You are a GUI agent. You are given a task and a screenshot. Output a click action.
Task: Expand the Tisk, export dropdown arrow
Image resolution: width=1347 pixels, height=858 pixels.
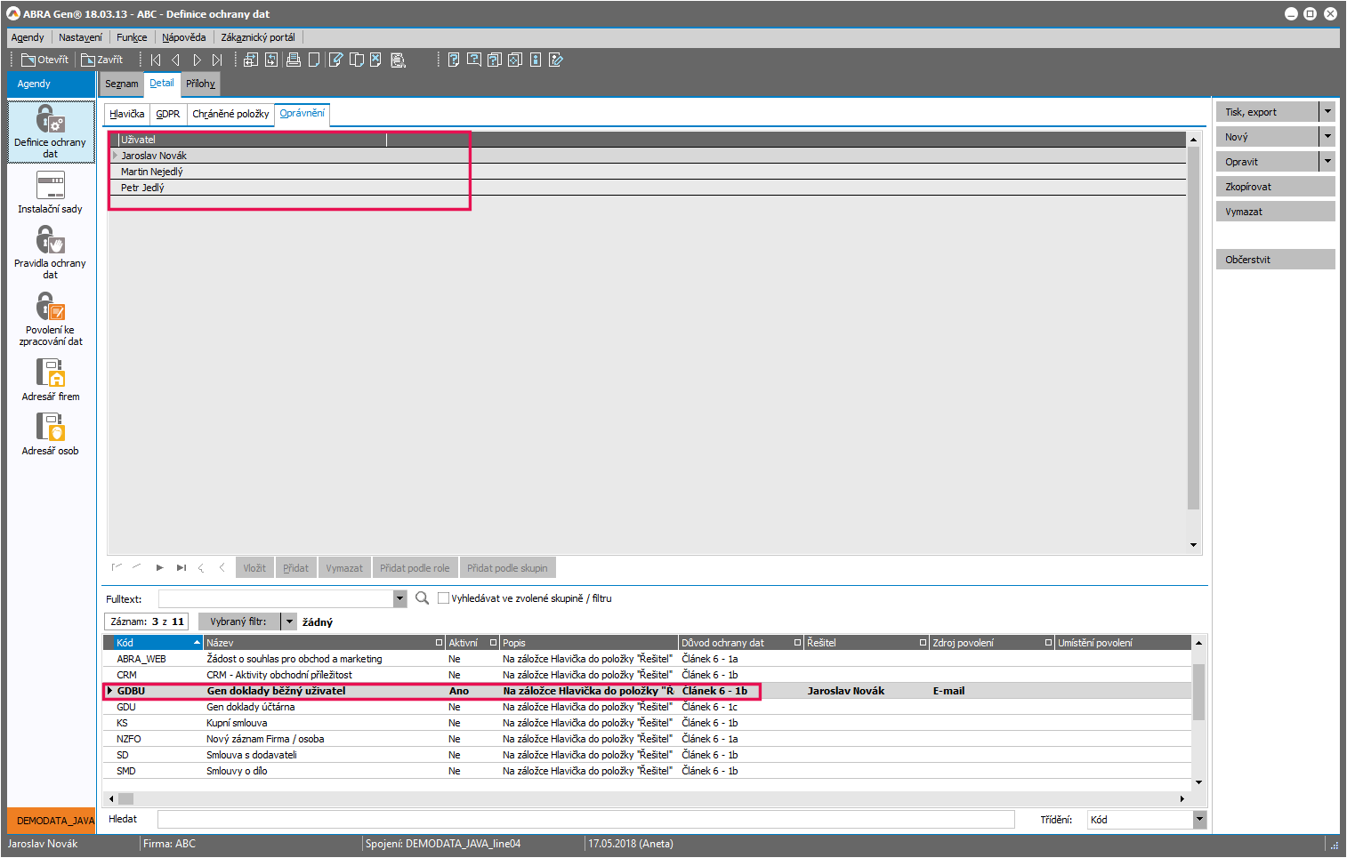(1327, 112)
